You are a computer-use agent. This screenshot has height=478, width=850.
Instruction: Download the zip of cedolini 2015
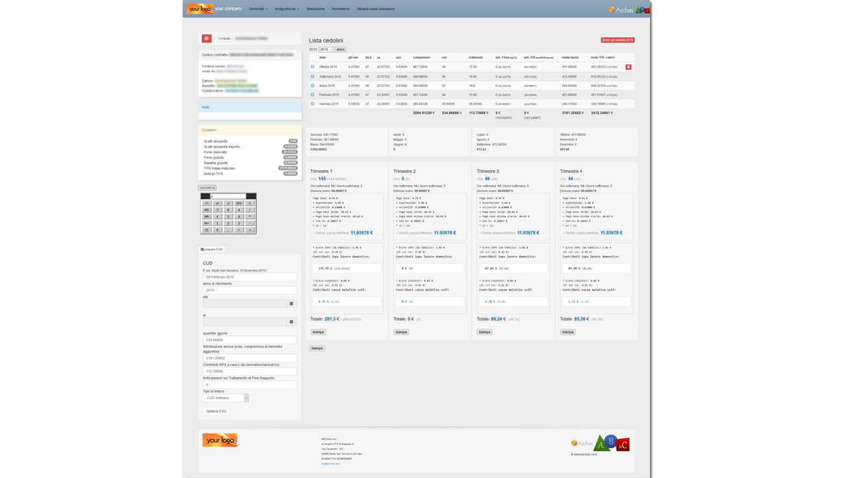pos(618,40)
